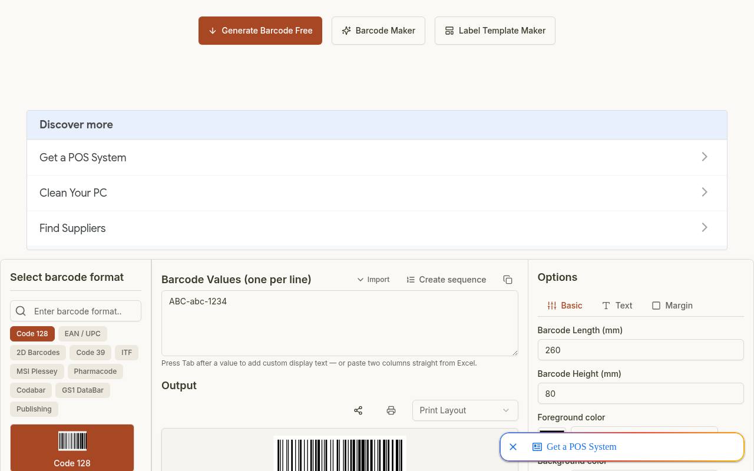
Task: Open the Barcode Maker button
Action: click(x=378, y=31)
